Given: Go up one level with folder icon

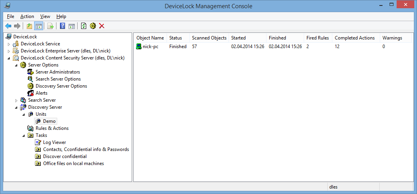Looking at the screenshot, I should point(29,26).
